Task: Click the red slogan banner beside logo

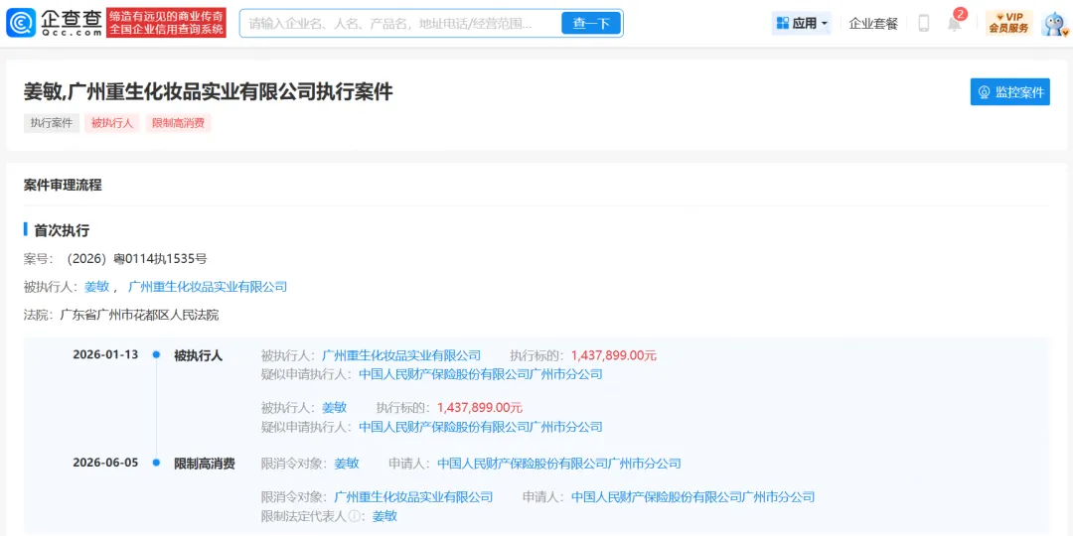Action: click(166, 23)
